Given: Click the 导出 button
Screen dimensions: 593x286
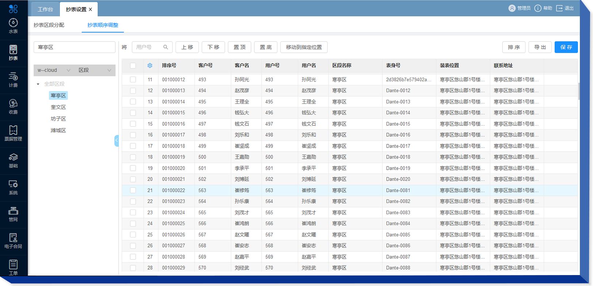Looking at the screenshot, I should pos(540,47).
